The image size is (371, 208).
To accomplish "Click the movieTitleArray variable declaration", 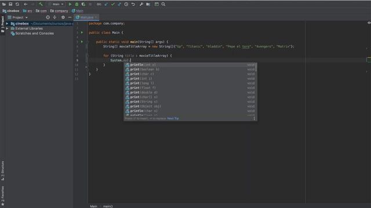I will pos(133,47).
